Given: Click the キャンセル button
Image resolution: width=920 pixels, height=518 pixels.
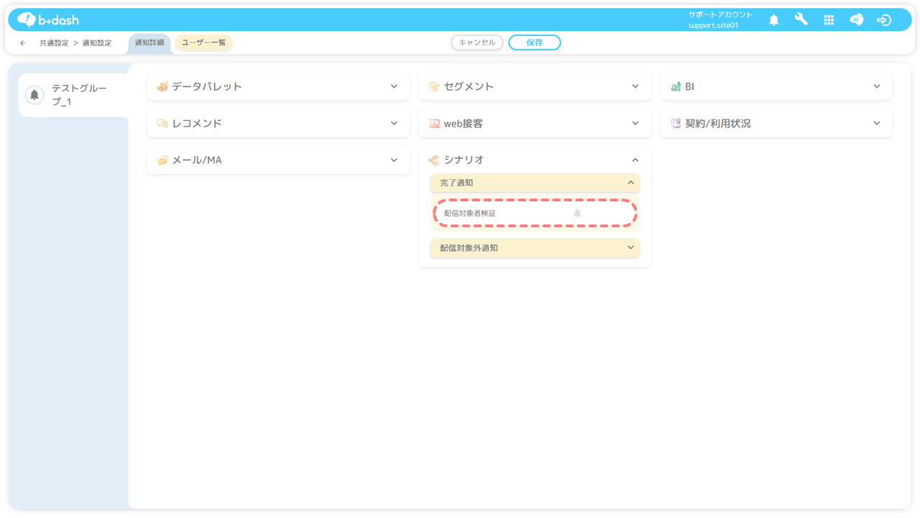Looking at the screenshot, I should (477, 43).
